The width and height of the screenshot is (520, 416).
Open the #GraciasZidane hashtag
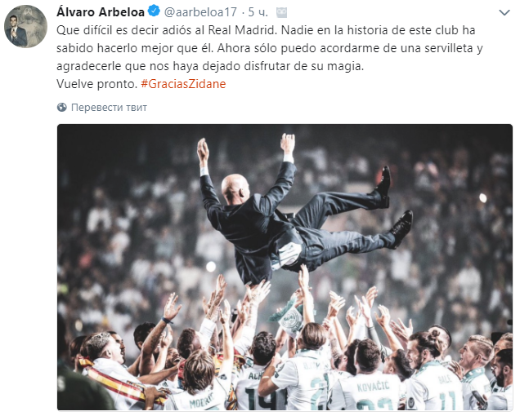tap(183, 84)
